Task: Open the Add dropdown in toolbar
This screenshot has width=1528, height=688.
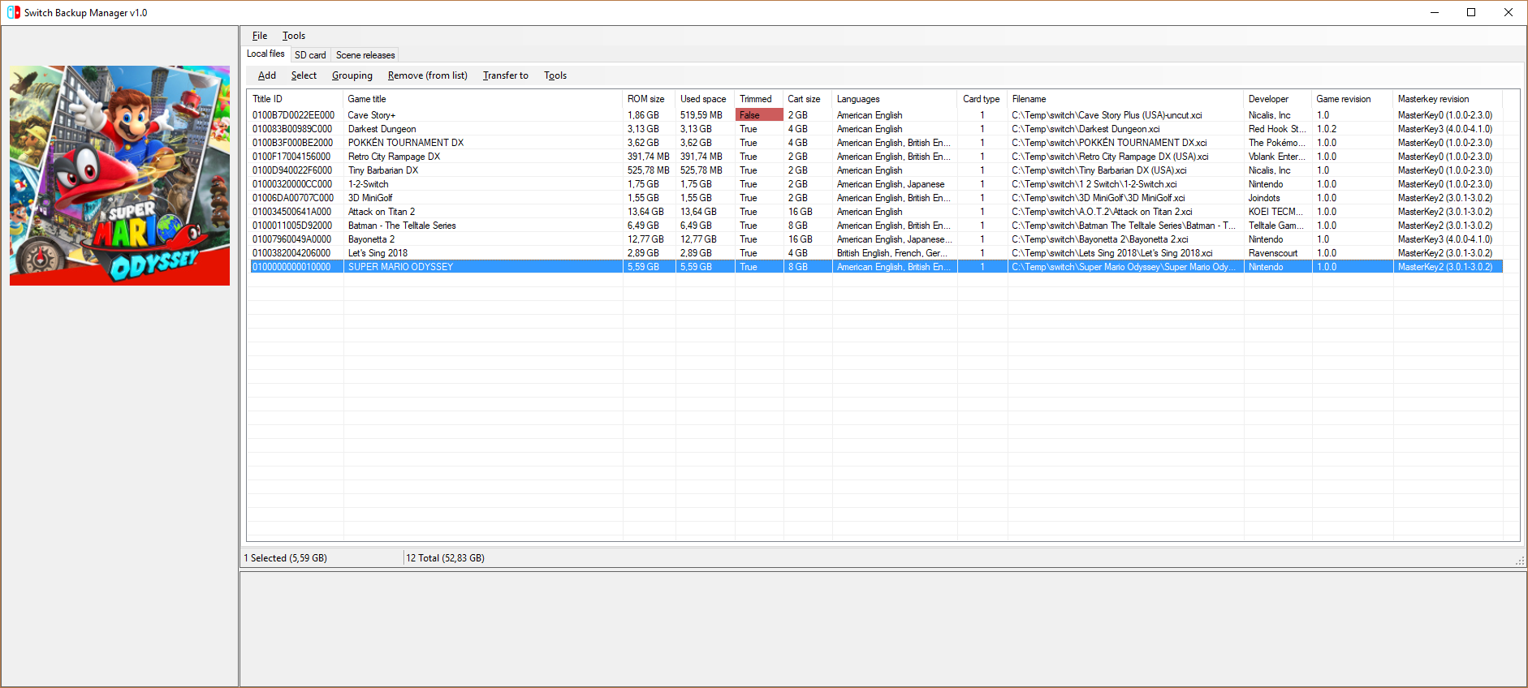Action: click(266, 75)
